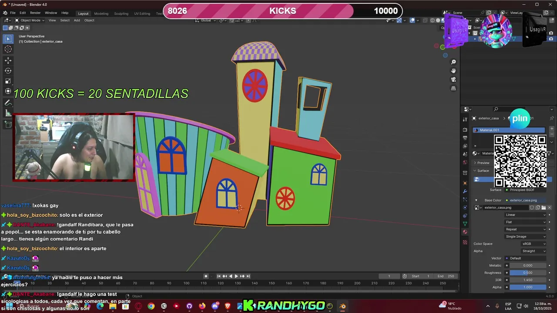557x313 pixels.
Task: Click the pan view hand icon
Action: tap(453, 71)
